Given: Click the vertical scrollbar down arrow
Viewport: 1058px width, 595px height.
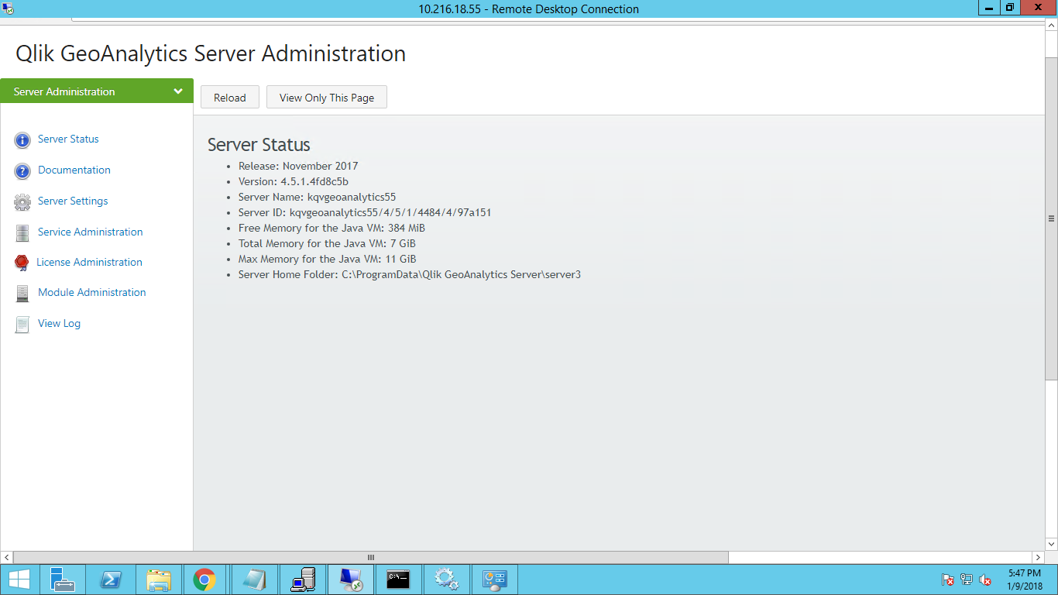Looking at the screenshot, I should pos(1051,545).
